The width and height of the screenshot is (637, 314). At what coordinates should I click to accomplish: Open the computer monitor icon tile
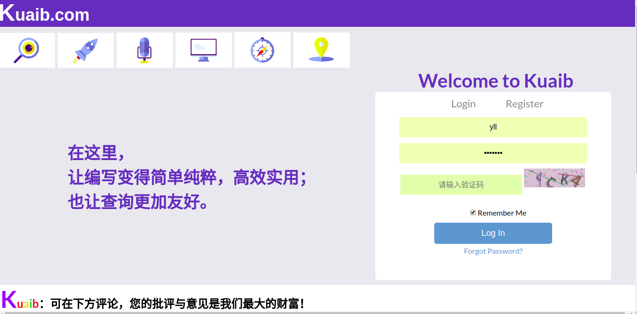pos(204,50)
